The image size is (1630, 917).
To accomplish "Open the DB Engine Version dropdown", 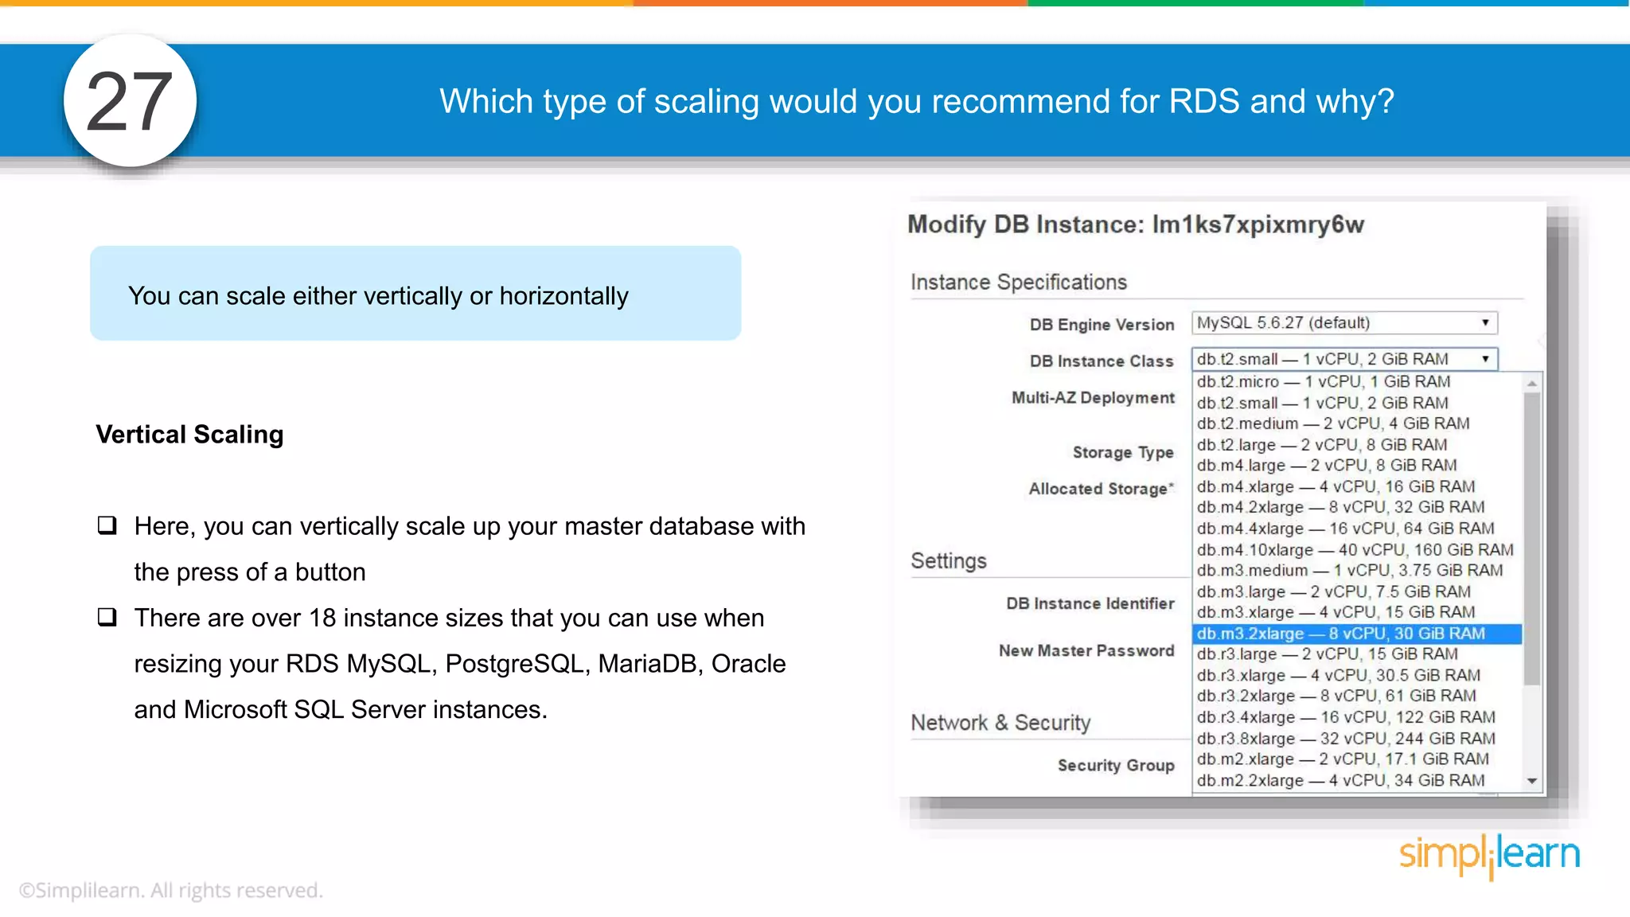I will 1344,322.
